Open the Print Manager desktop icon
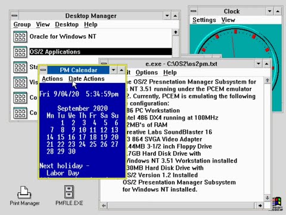The width and height of the screenshot is (286, 215). [x=24, y=195]
